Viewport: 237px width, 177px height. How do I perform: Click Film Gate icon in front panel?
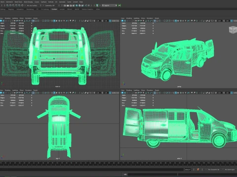(36, 21)
